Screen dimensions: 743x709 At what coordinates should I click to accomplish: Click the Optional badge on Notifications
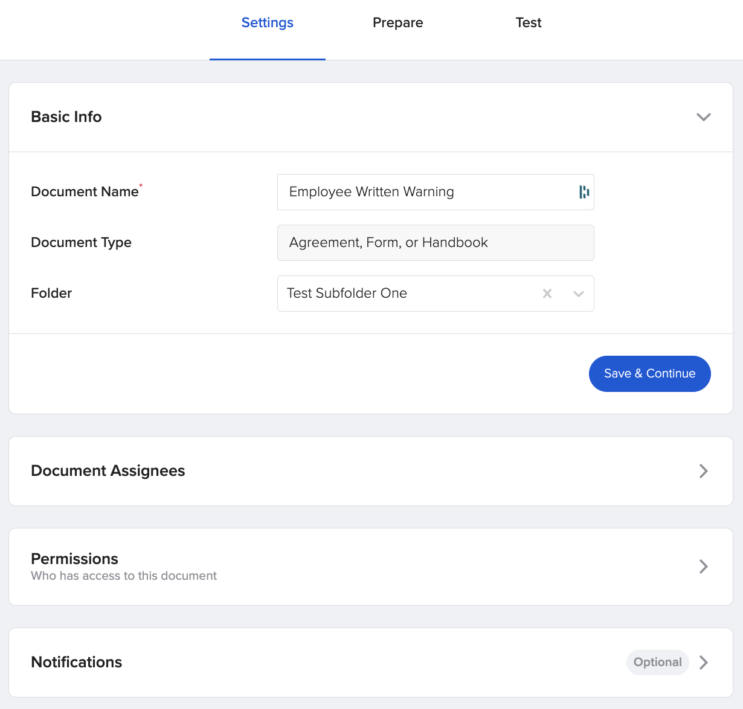pyautogui.click(x=657, y=662)
